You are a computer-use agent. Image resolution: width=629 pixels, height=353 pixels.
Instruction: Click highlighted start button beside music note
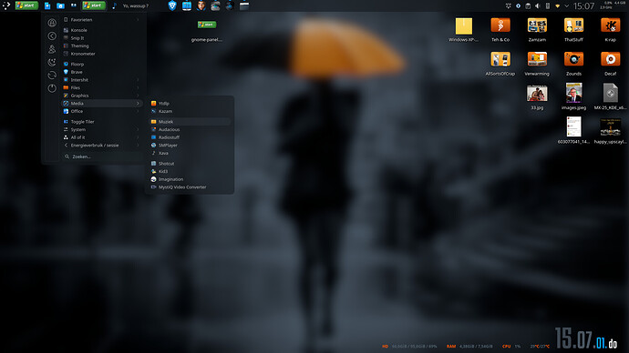click(94, 5)
